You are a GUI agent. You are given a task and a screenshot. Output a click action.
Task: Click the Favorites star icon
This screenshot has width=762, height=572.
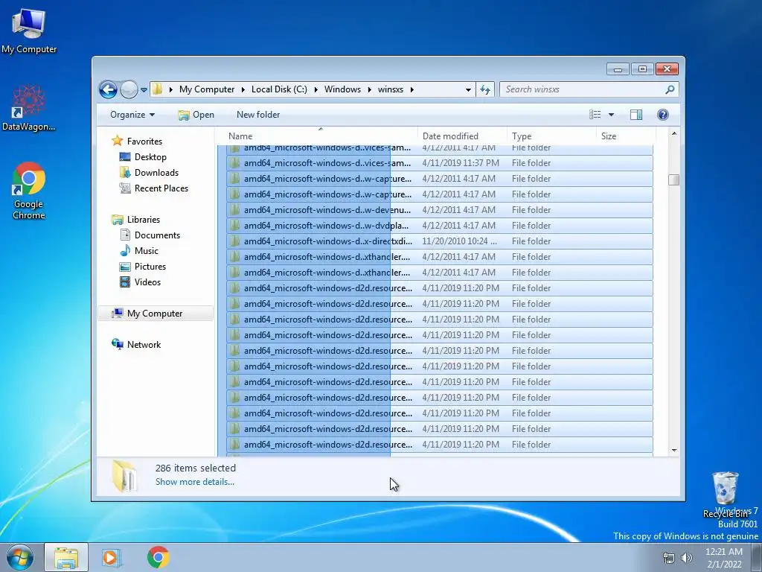[117, 141]
